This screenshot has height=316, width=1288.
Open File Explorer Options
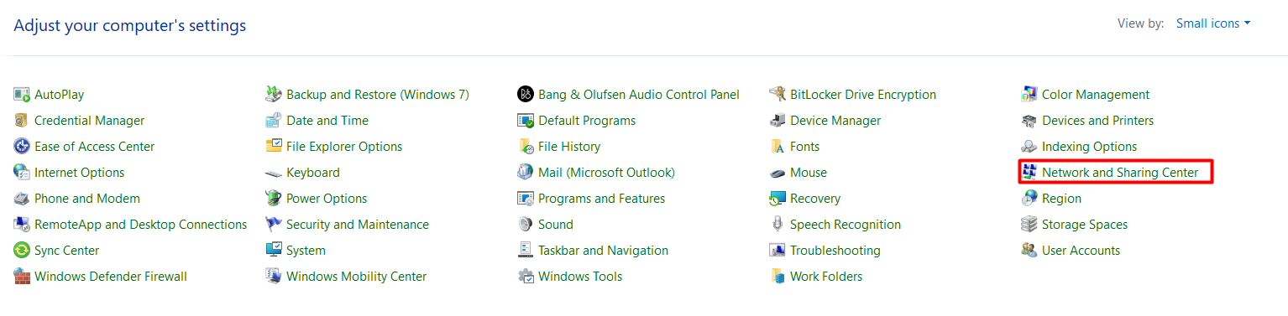pos(344,147)
